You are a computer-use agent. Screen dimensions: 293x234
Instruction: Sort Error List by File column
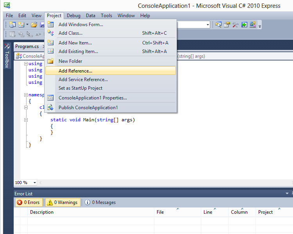[177, 212]
